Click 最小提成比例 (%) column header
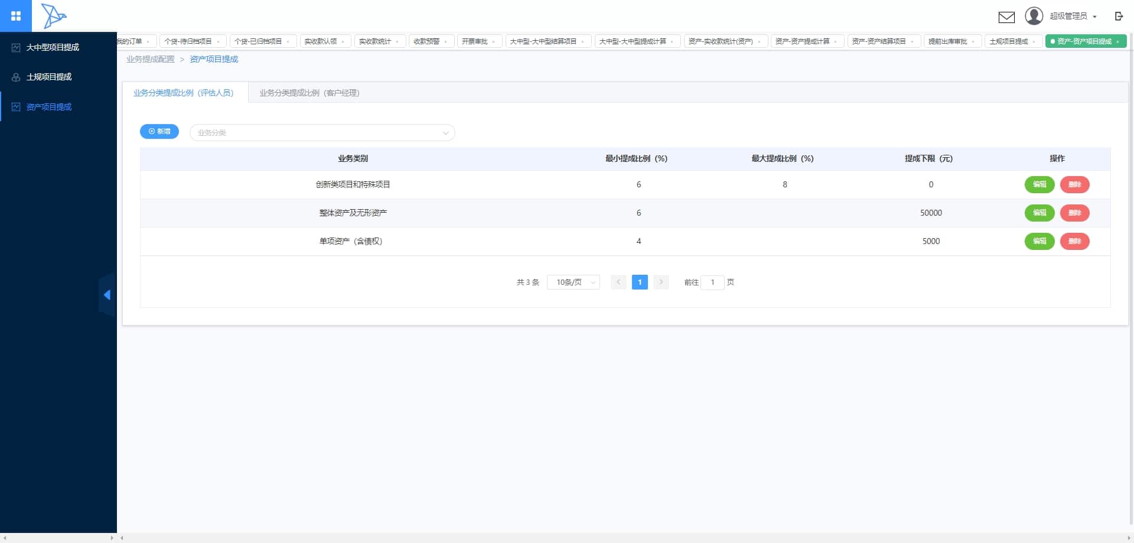 click(636, 158)
